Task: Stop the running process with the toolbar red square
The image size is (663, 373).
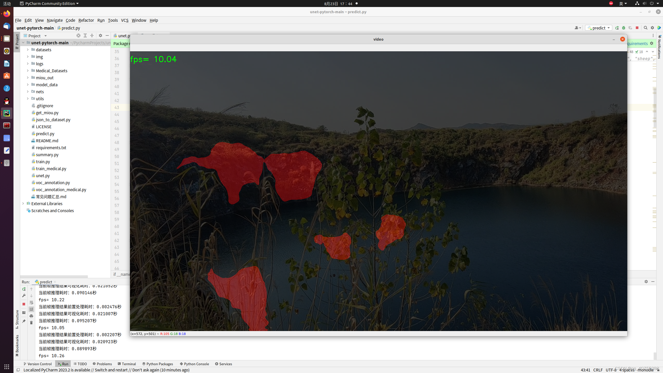Action: point(637,28)
